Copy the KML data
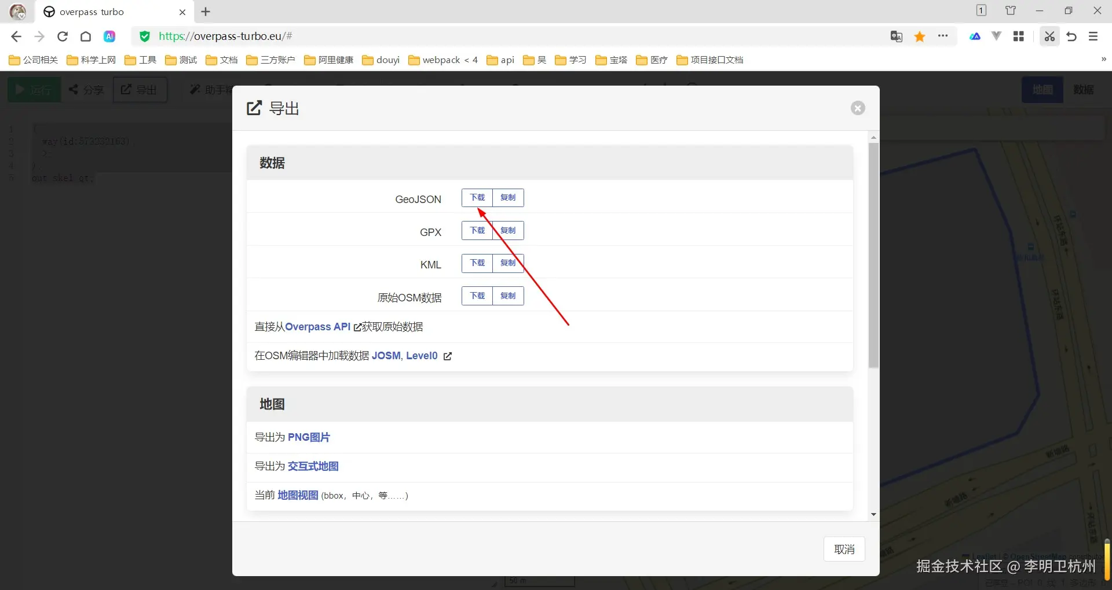Viewport: 1112px width, 590px height. click(508, 263)
